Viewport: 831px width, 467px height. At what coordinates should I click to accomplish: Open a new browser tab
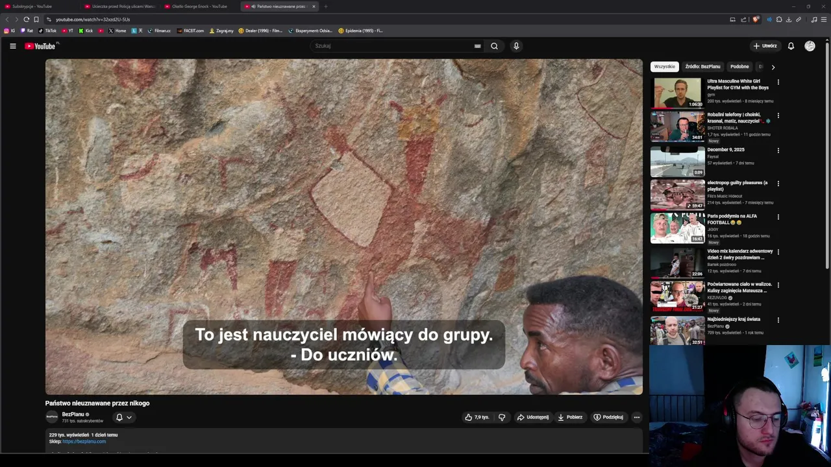pos(326,6)
